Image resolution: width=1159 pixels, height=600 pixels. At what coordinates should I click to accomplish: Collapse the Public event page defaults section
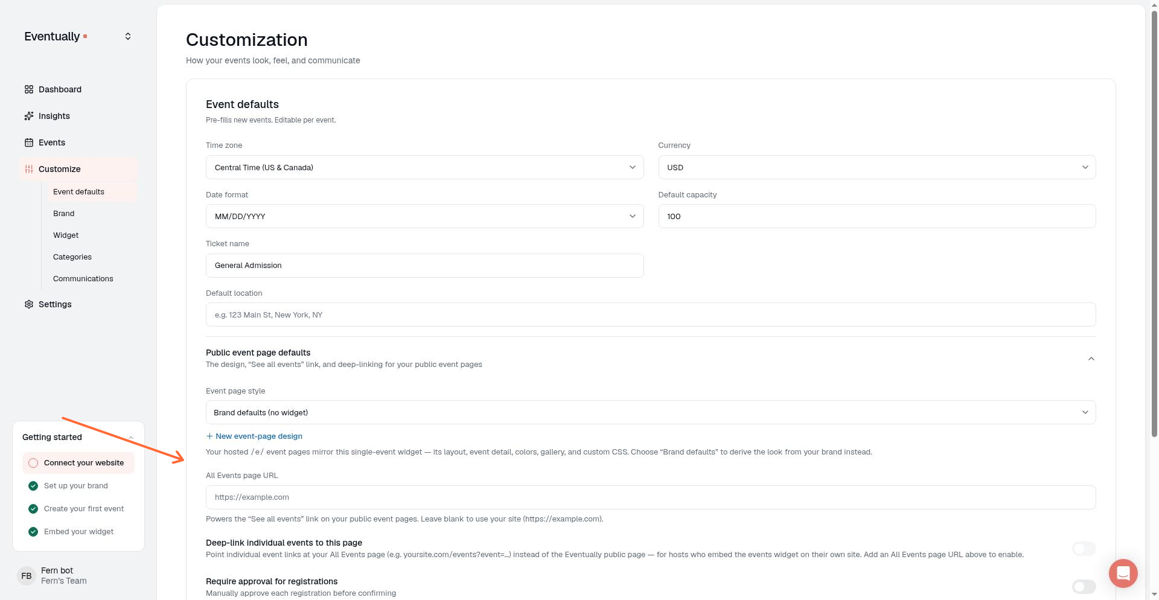[x=1091, y=359]
